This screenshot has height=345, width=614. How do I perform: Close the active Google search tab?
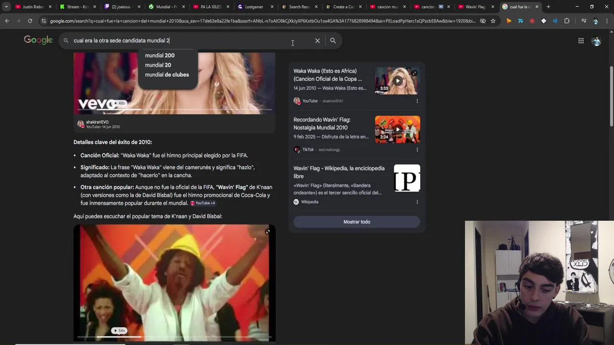click(x=537, y=7)
